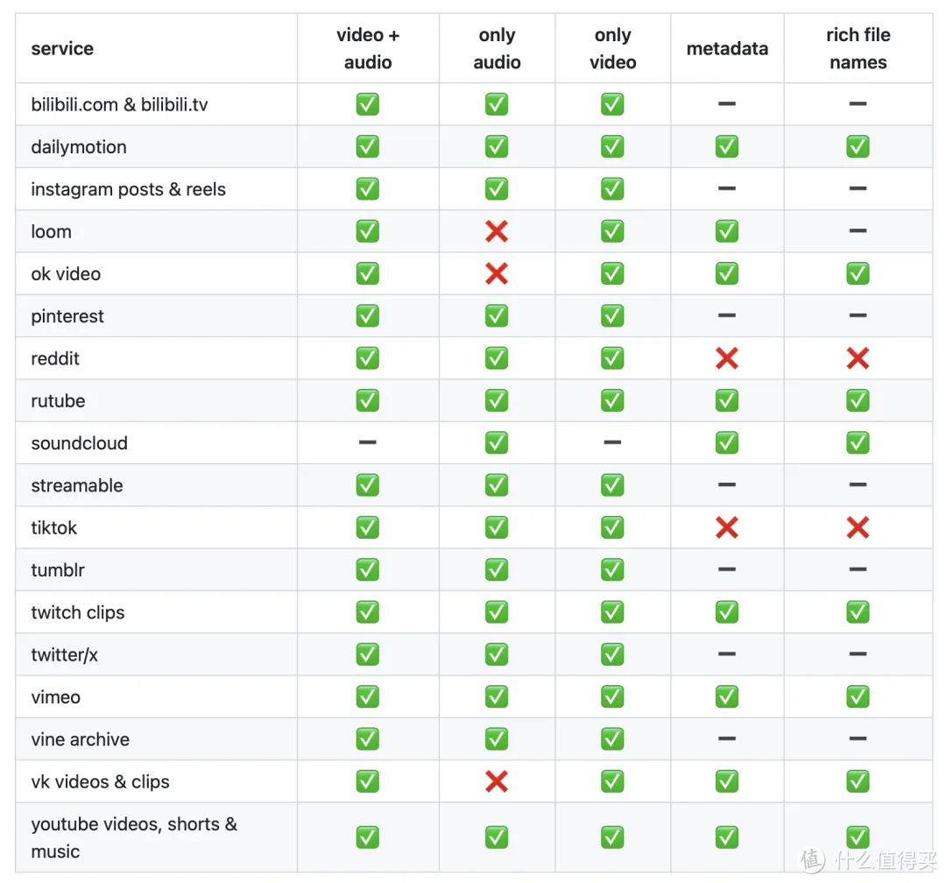
Task: Click the green check for dailymotion metadata
Action: point(726,146)
